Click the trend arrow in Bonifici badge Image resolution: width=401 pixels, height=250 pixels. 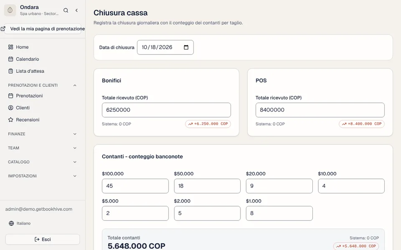[x=190, y=124]
